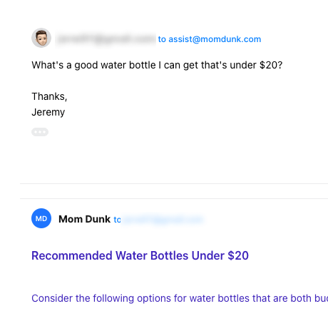Click heading Recommended Water Bottles Under $20
The width and height of the screenshot is (328, 316).
140,255
